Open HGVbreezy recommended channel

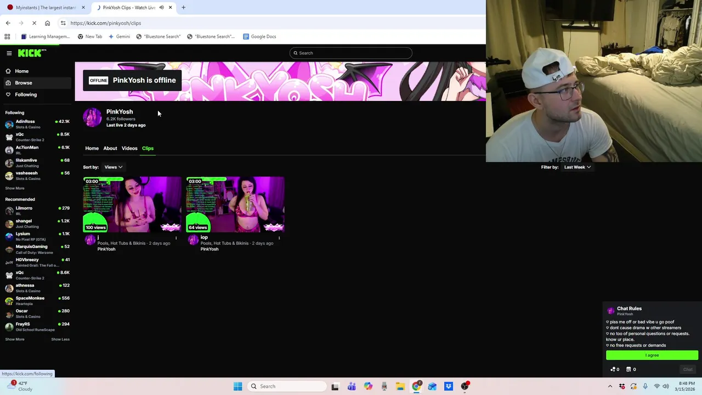click(37, 262)
